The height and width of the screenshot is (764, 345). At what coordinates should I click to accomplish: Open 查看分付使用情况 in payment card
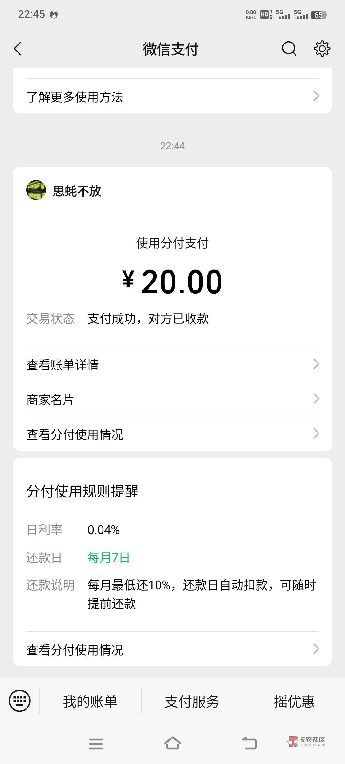point(172,434)
